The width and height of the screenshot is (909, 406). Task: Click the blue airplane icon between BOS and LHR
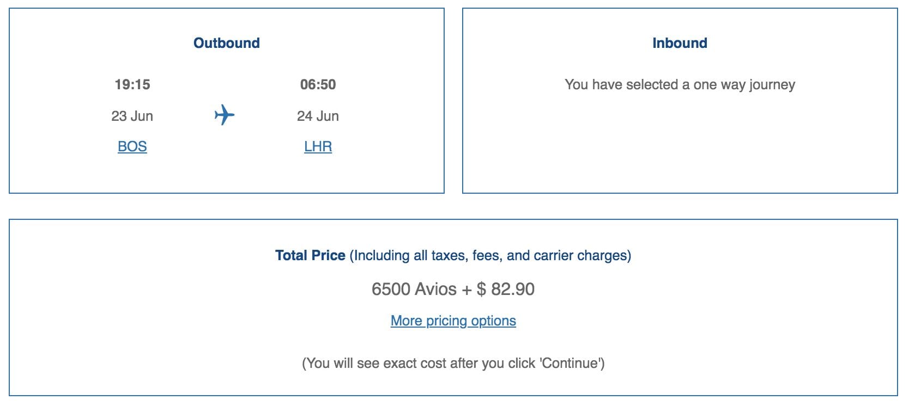(x=224, y=115)
